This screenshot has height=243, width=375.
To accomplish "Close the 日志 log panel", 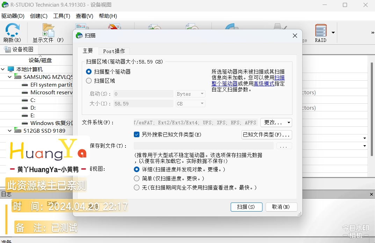I will (372, 194).
